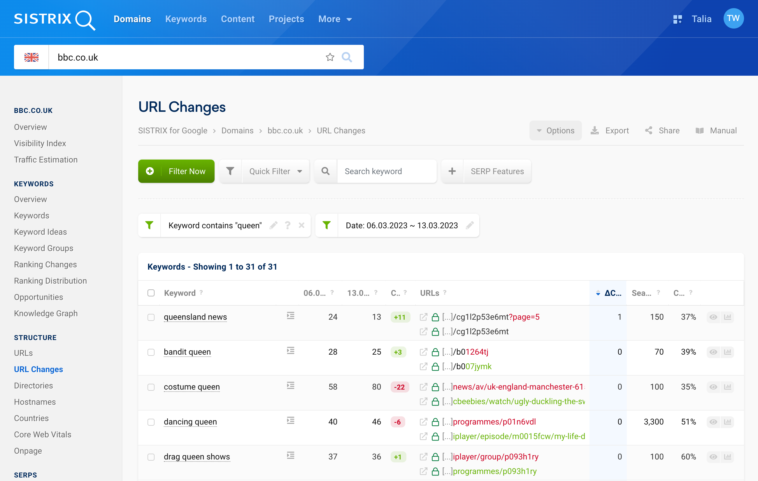Click the bbc.co.uk breadcrumb link

point(285,130)
